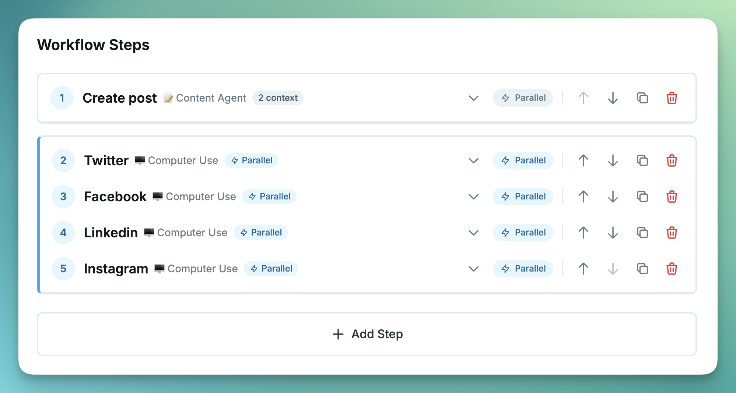Delete the Create post step

[672, 98]
